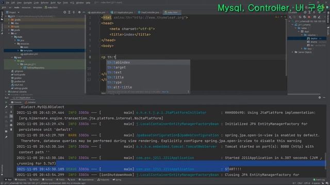Open the Project view dropdown
The image size is (330, 185).
pyautogui.click(x=13, y=12)
